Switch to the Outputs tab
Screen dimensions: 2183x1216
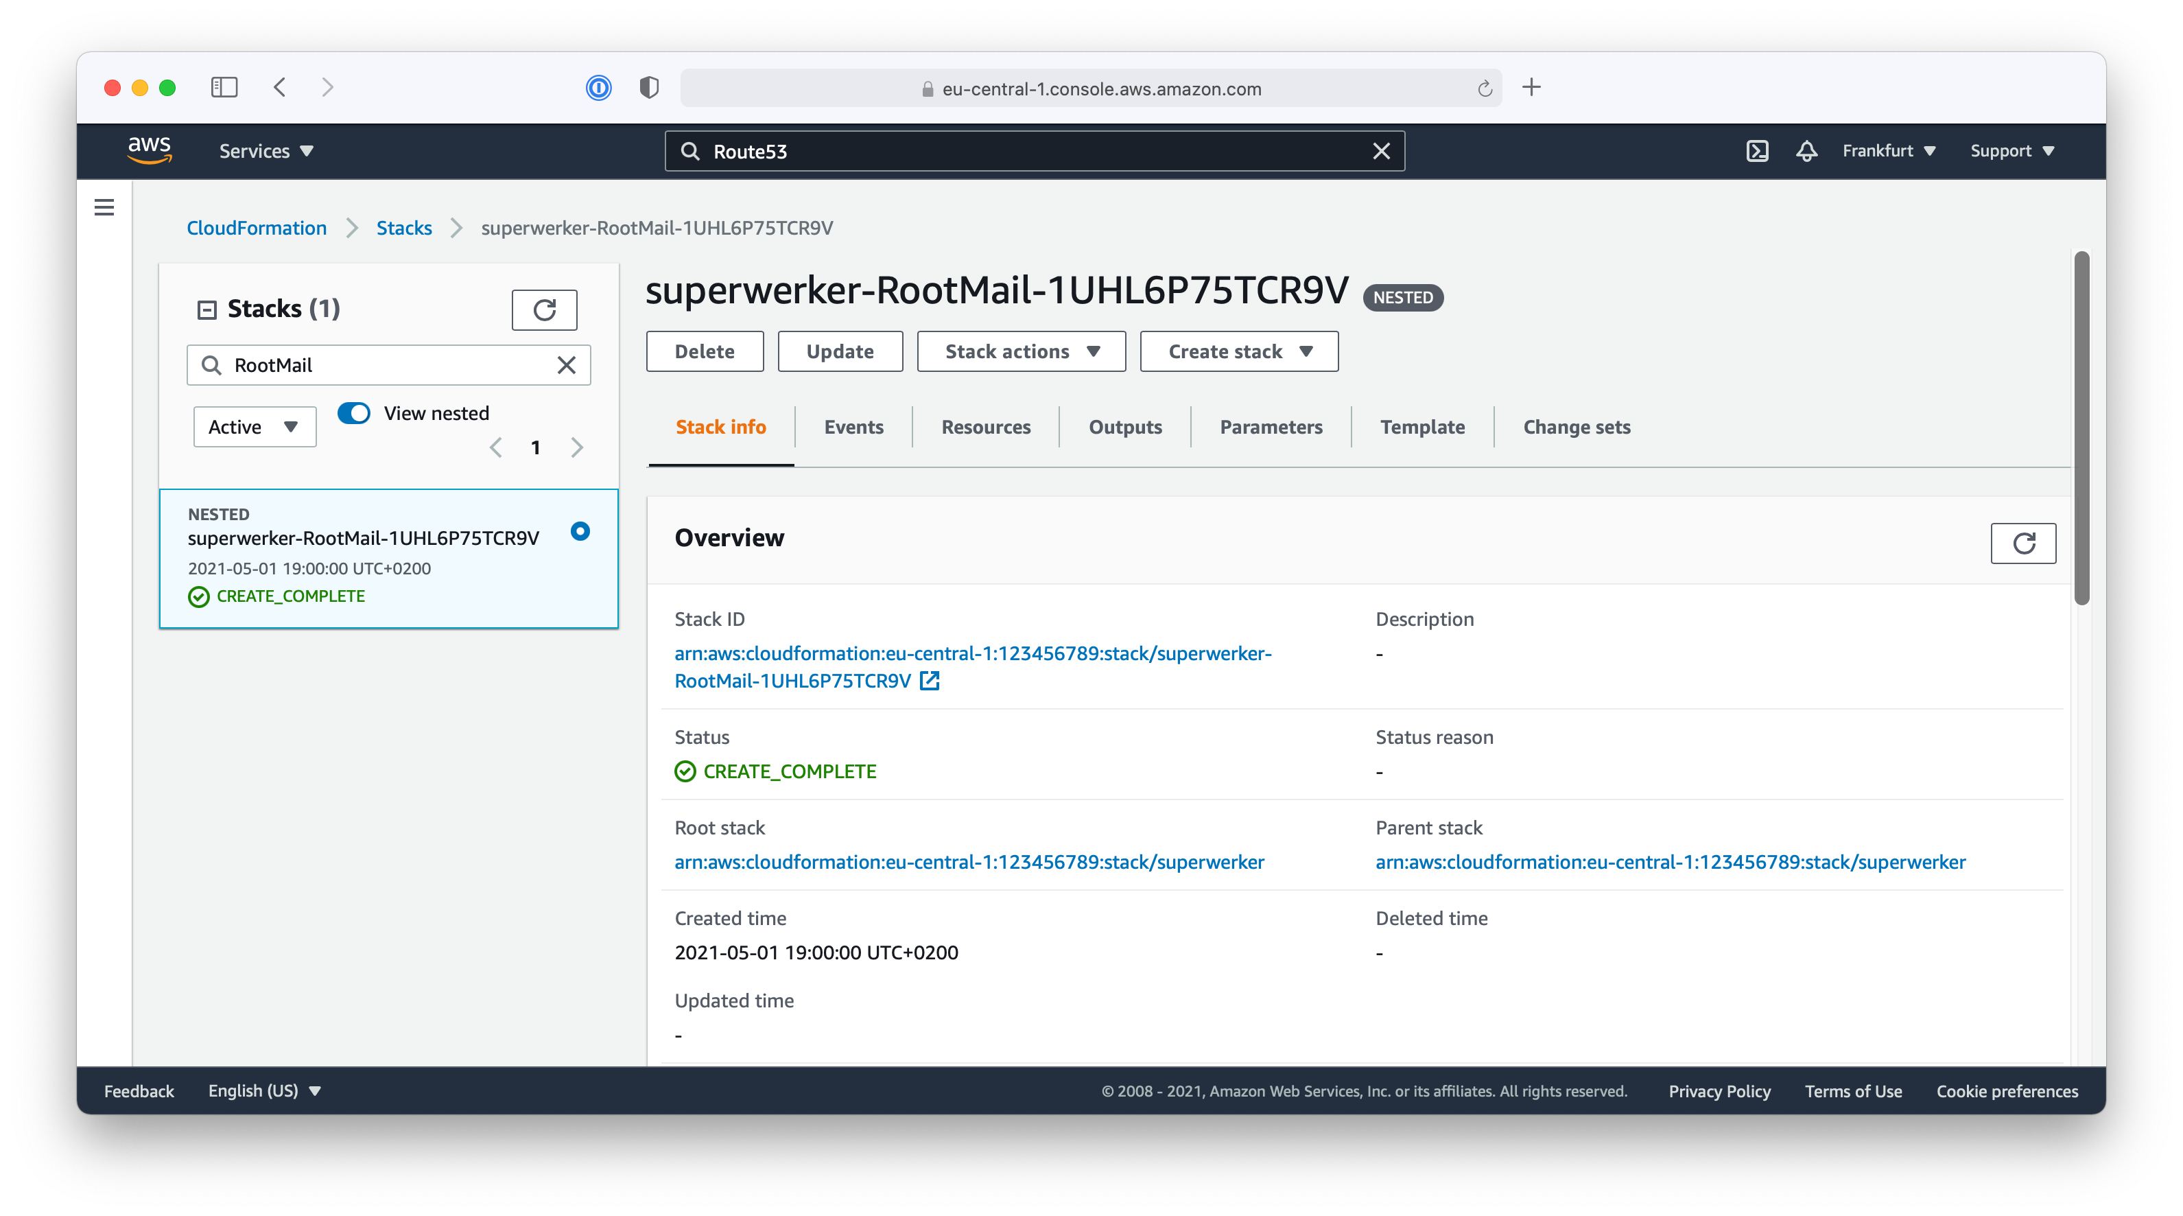1124,427
